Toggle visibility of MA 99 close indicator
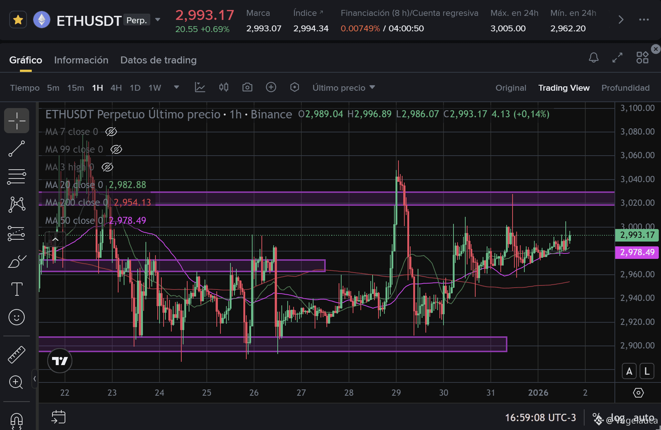This screenshot has width=661, height=430. 116,149
